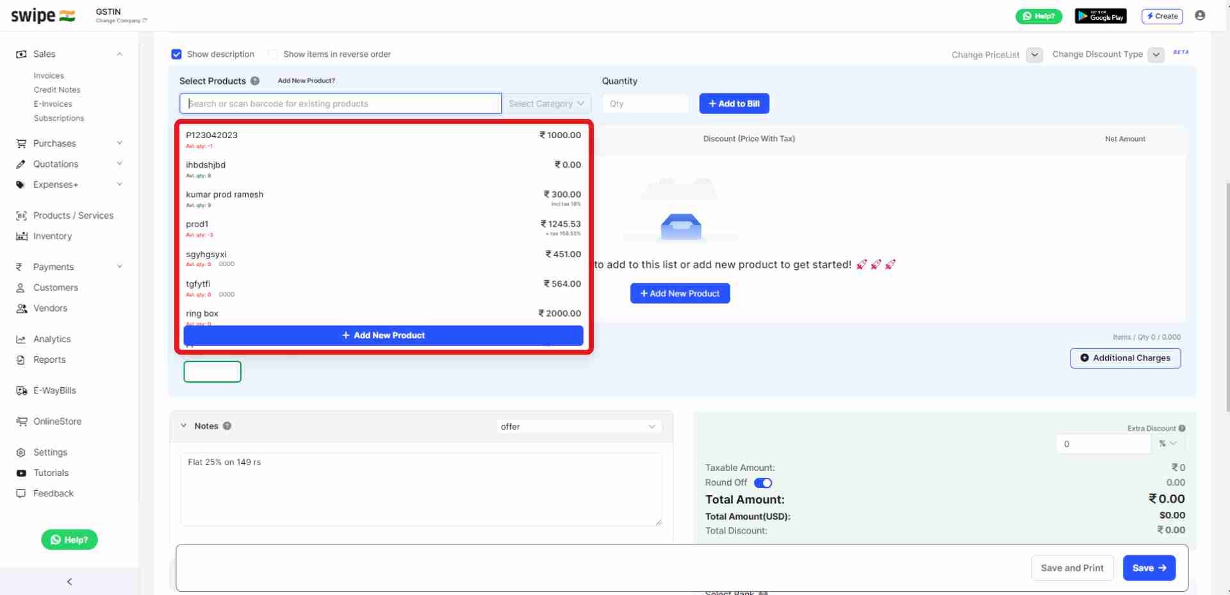Open the offer notes dropdown
The height and width of the screenshot is (595, 1230).
click(578, 427)
